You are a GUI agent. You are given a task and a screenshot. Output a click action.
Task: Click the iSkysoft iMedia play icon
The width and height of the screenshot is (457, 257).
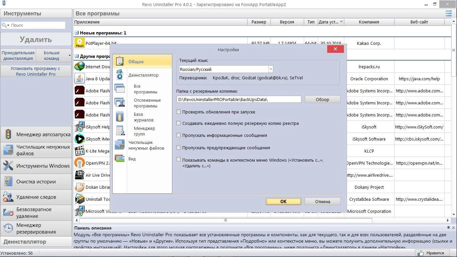point(80,139)
